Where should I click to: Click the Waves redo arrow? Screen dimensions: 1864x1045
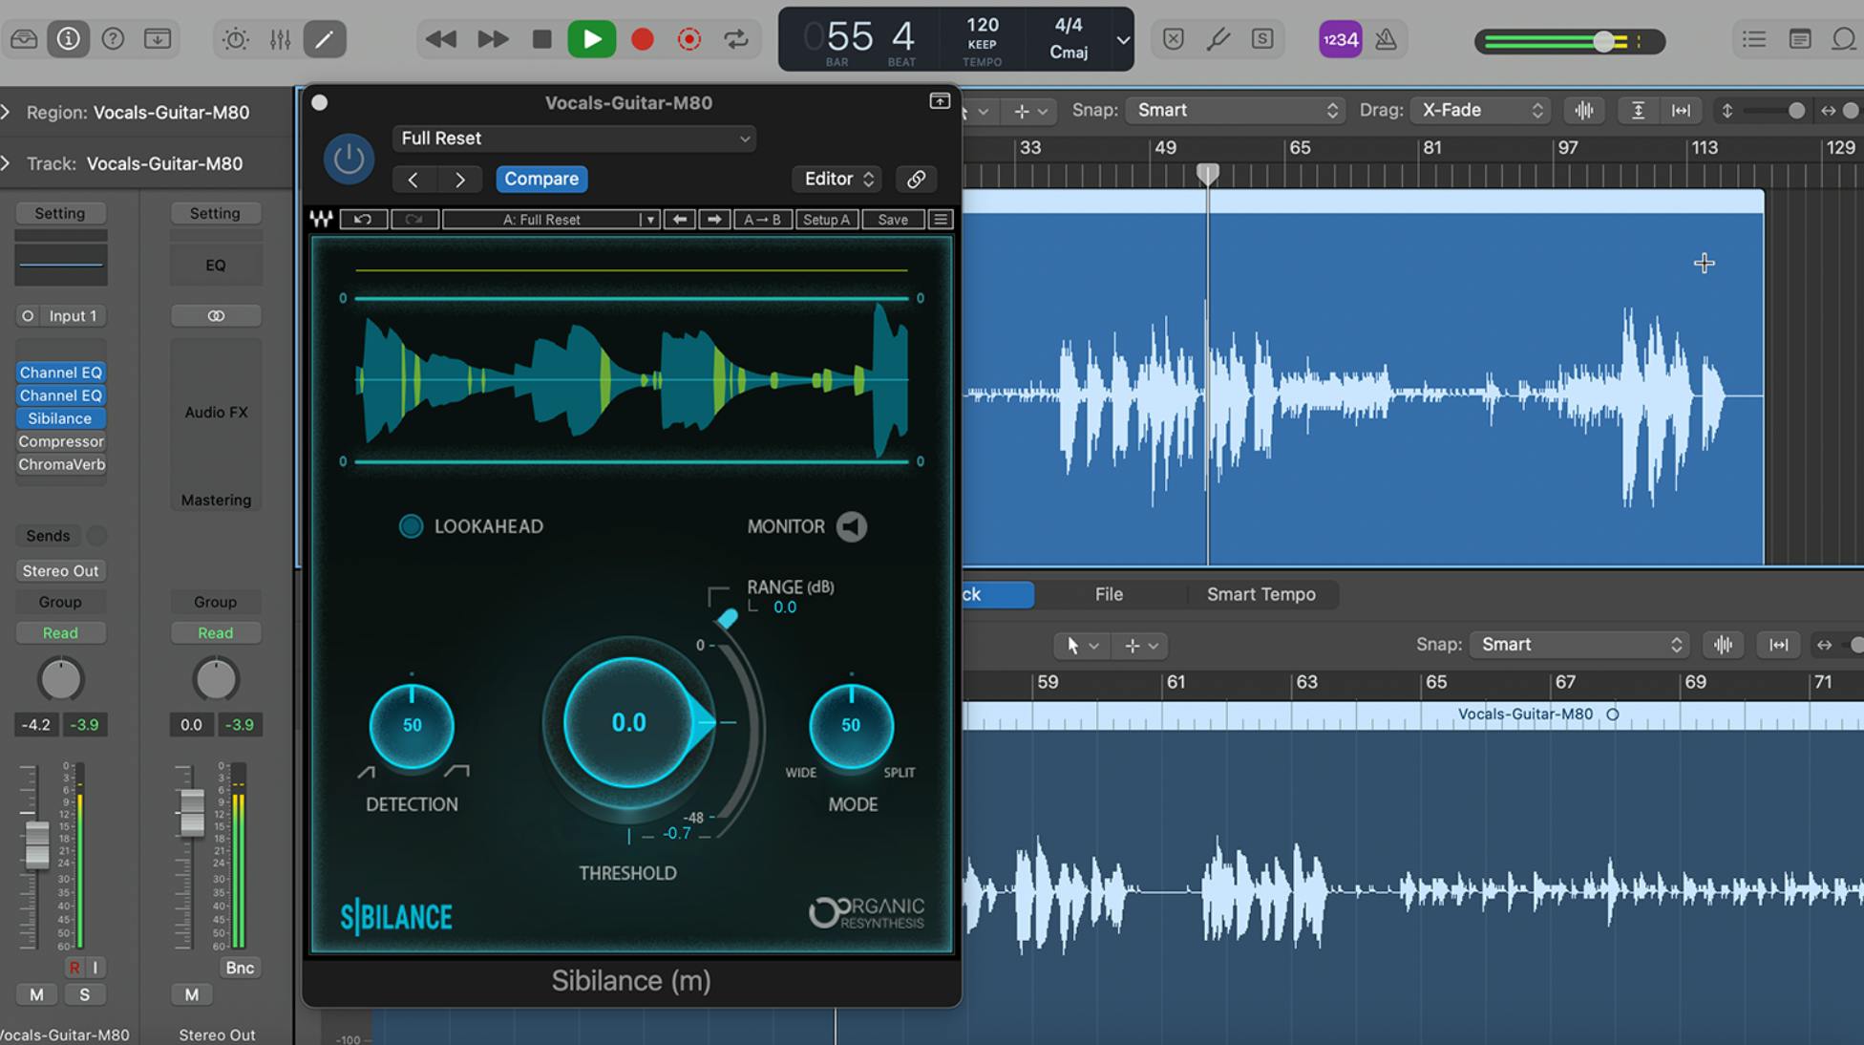[414, 220]
